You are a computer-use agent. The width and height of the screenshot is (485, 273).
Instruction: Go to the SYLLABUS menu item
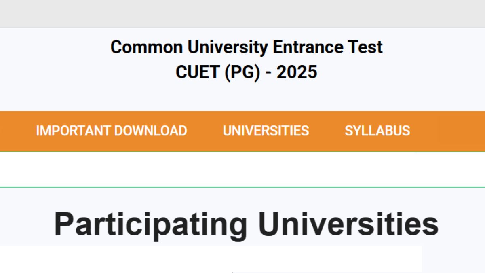[x=377, y=131]
